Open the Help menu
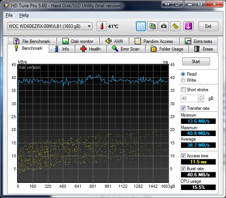The width and height of the screenshot is (226, 198). [24, 15]
